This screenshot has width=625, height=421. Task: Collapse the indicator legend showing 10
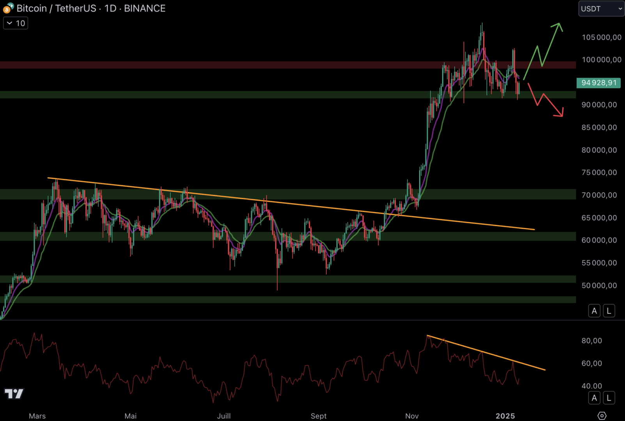pos(16,23)
